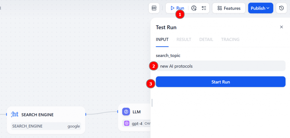Image resolution: width=290 pixels, height=138 pixels.
Task: Open the TRACING tab
Action: click(x=230, y=40)
